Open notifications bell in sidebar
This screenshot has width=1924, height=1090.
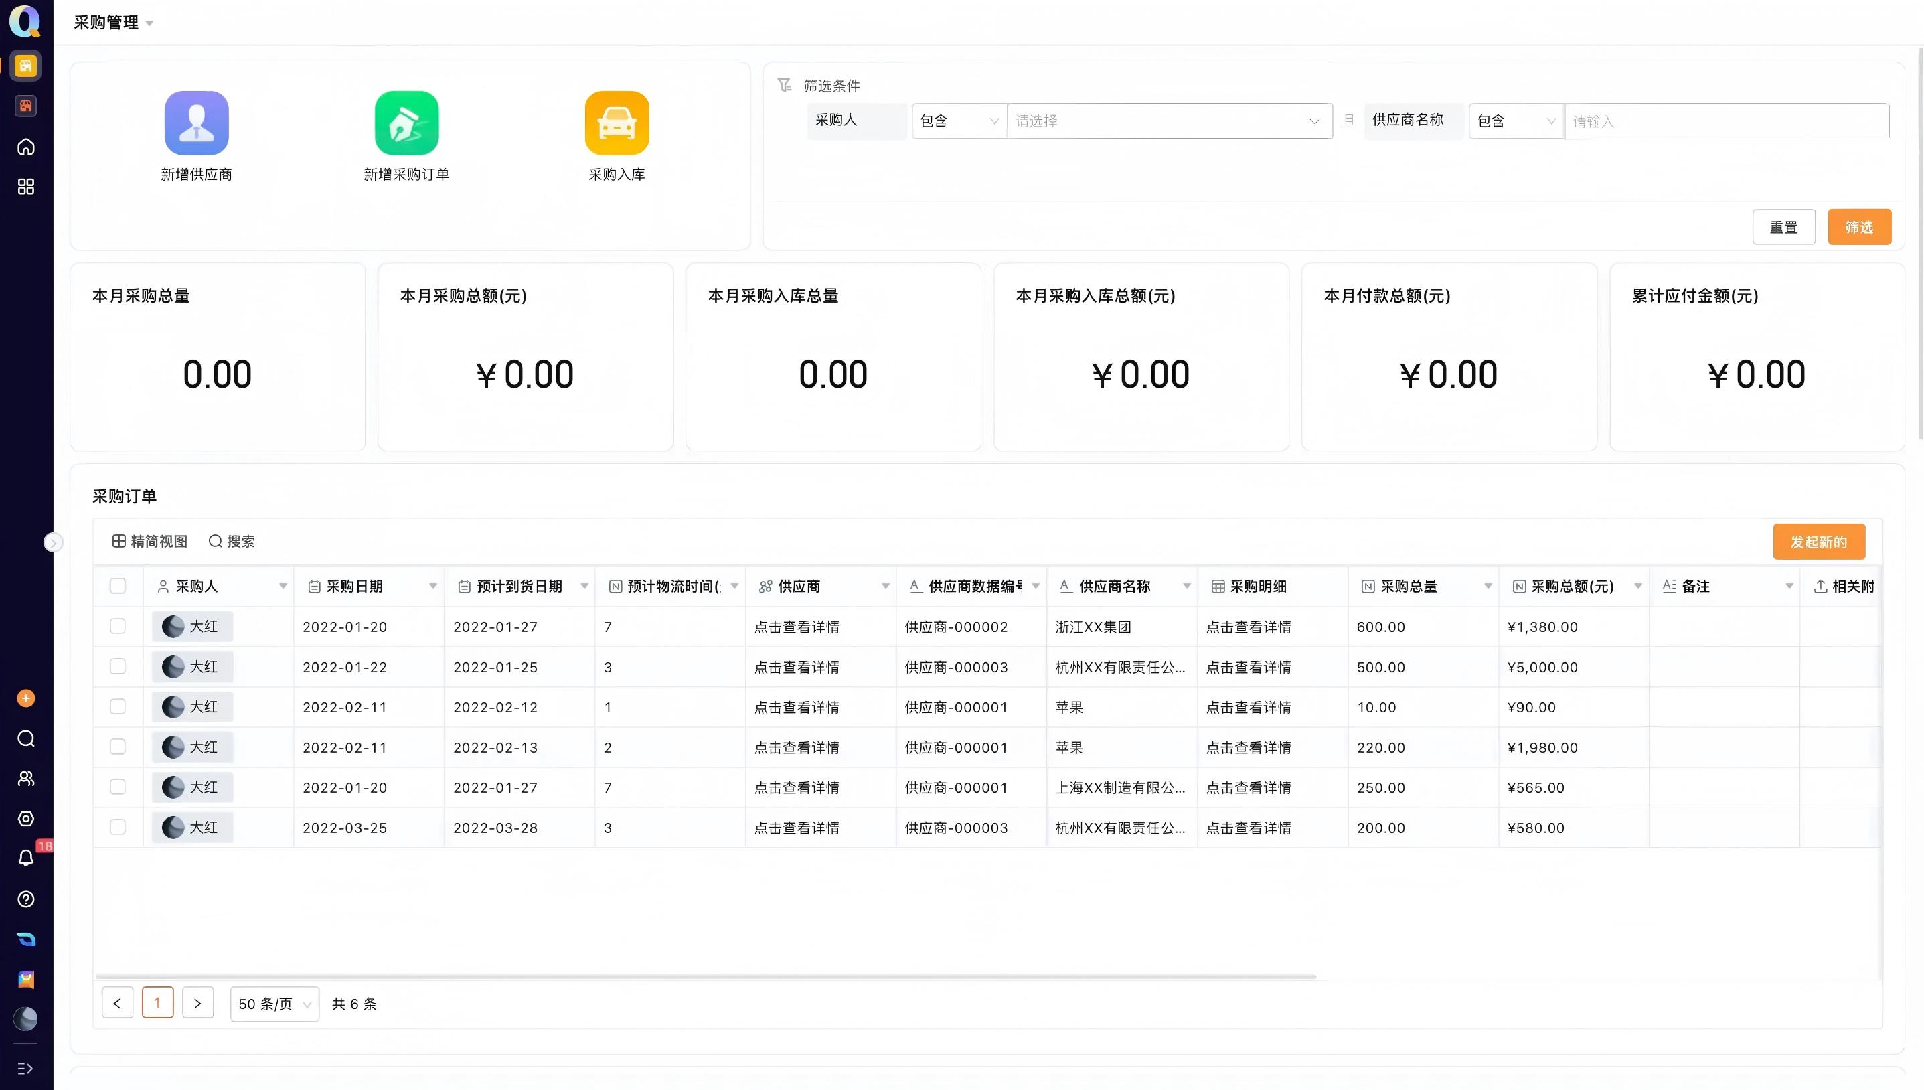pyautogui.click(x=26, y=858)
